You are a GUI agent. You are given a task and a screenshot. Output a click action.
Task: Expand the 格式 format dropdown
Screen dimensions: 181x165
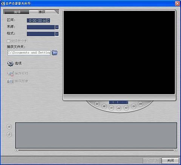point(57,34)
